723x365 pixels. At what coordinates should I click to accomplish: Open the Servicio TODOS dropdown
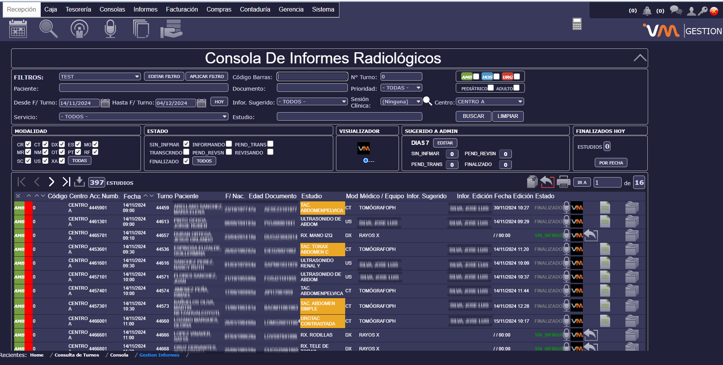tap(144, 116)
